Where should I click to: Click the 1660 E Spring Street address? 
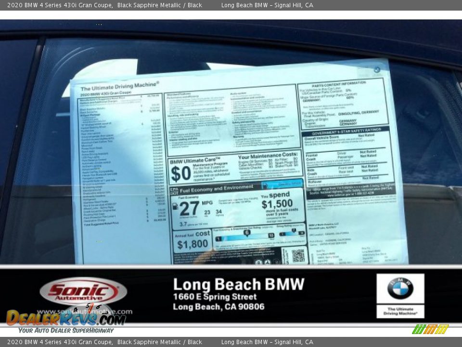215,296
